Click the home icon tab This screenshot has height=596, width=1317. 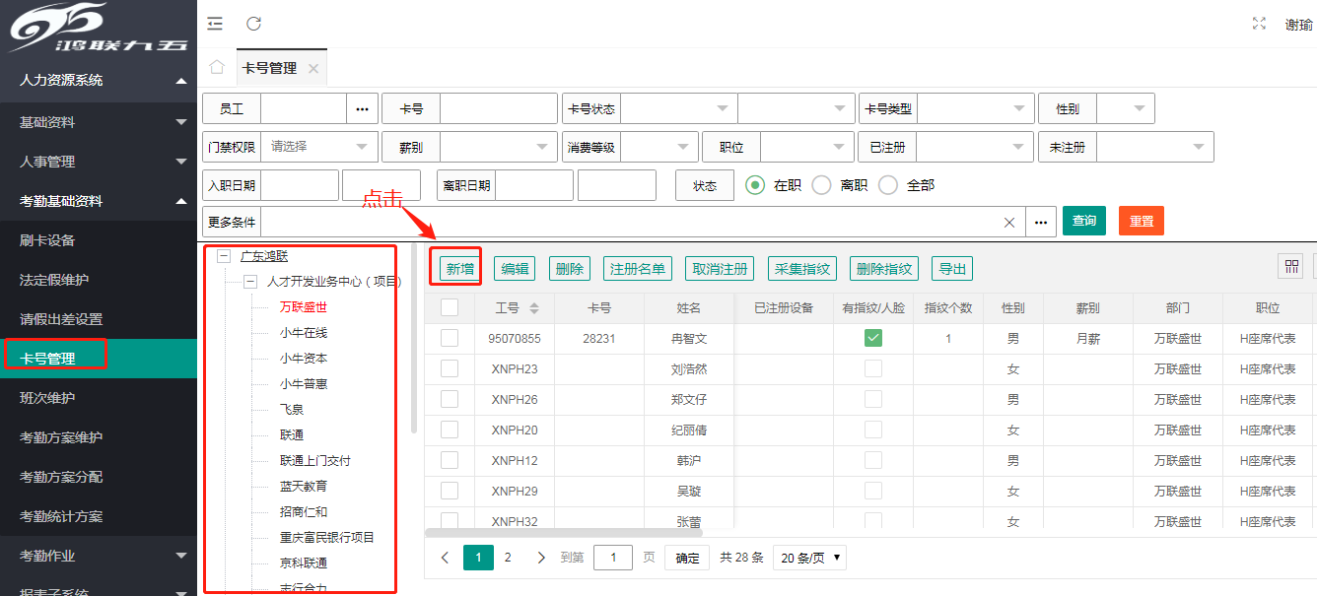[217, 67]
